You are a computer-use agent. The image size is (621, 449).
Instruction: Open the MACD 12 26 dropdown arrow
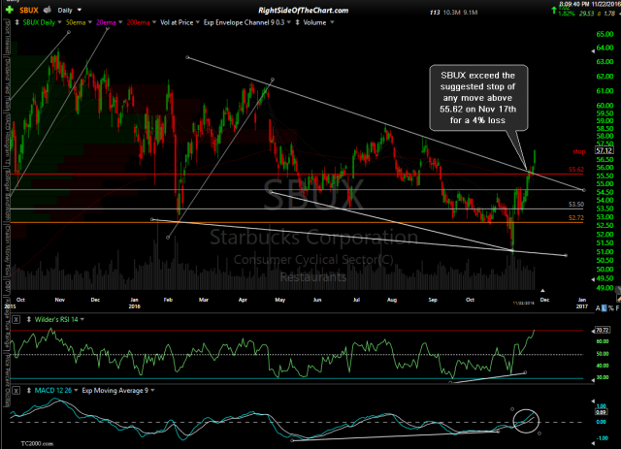point(76,391)
